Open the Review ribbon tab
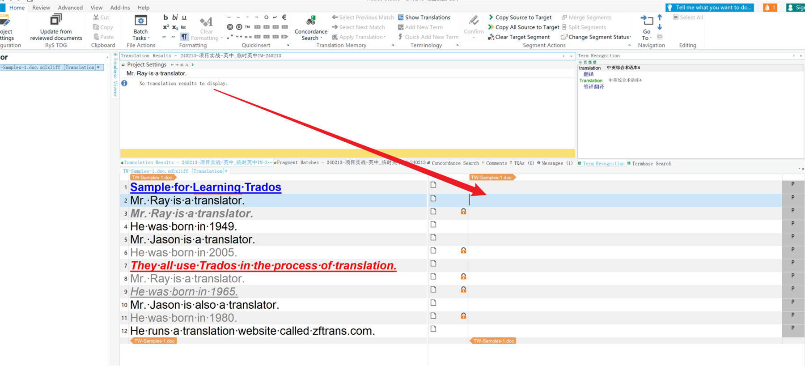The image size is (805, 366). tap(41, 8)
